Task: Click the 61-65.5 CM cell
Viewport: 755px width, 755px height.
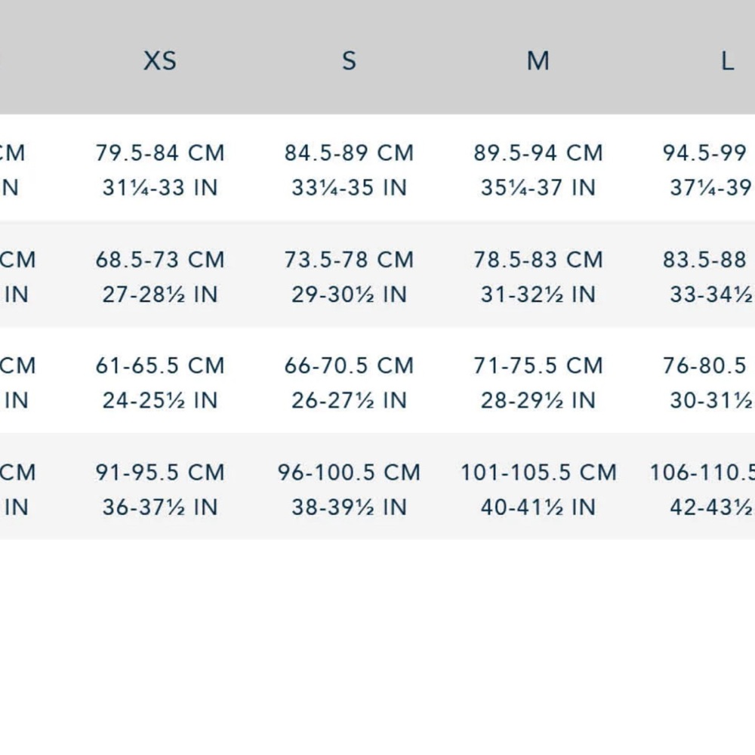Action: click(160, 366)
